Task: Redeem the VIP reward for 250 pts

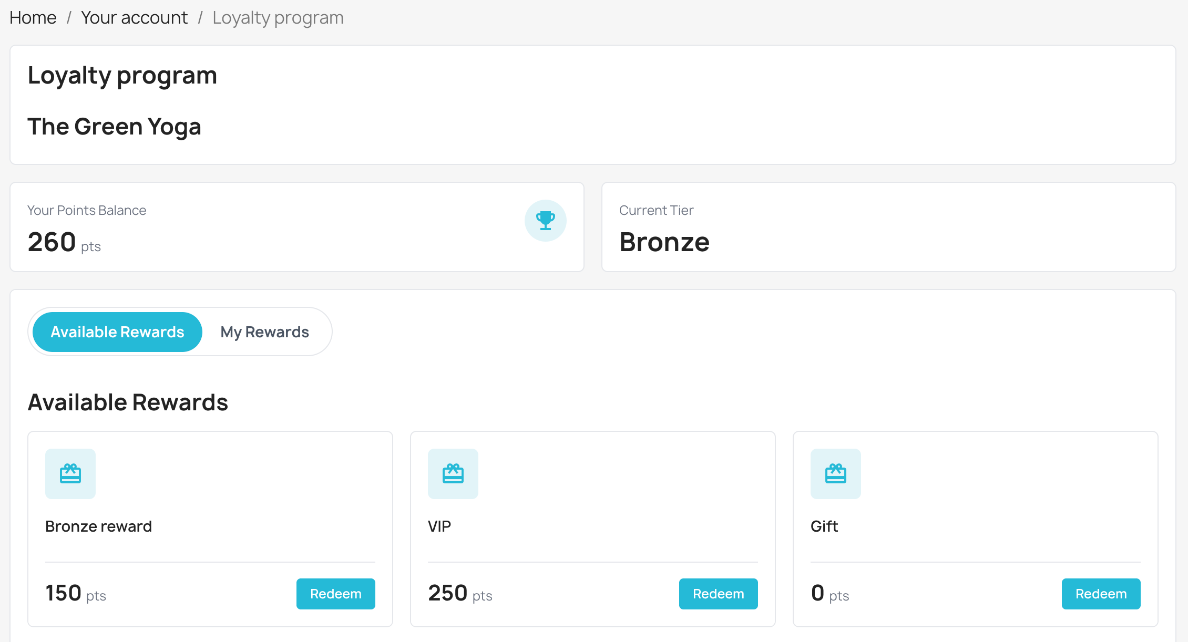Action: [x=718, y=594]
